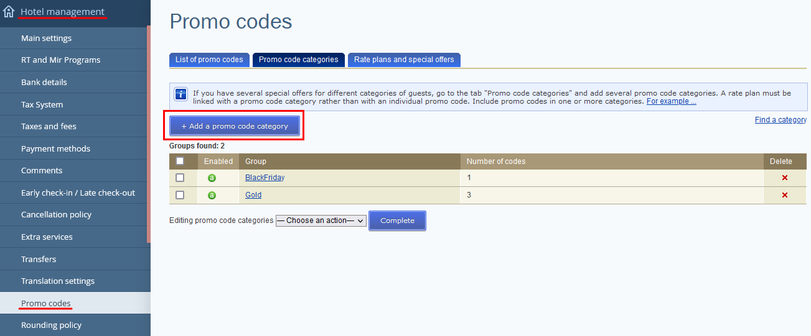
Task: Click Editing promo code categories label
Action: tap(221, 220)
